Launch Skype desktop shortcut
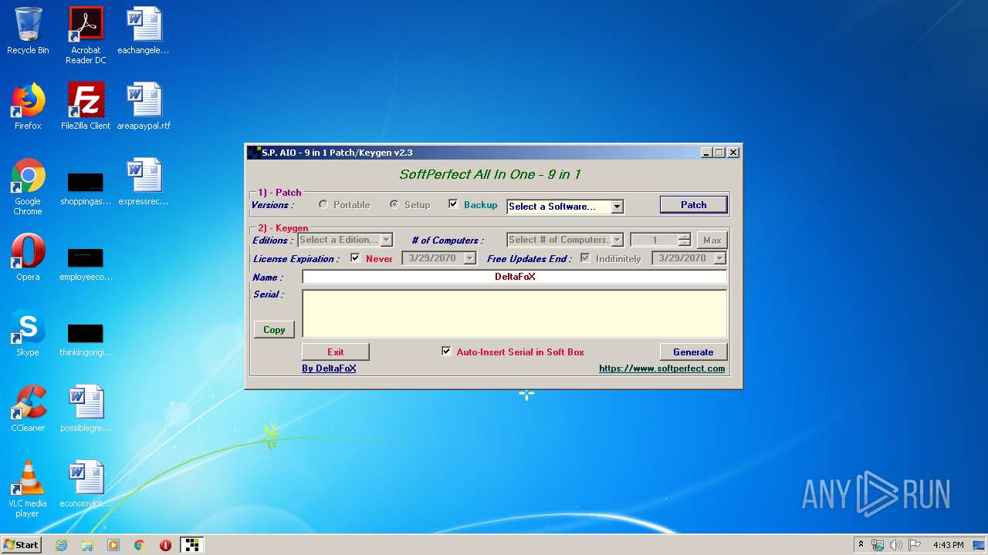This screenshot has width=988, height=555. click(28, 333)
